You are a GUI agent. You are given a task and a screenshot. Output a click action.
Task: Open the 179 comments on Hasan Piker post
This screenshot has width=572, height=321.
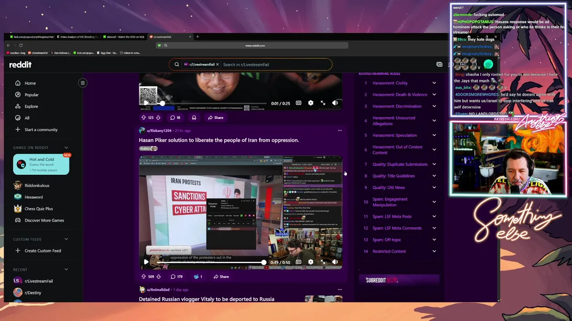(177, 276)
